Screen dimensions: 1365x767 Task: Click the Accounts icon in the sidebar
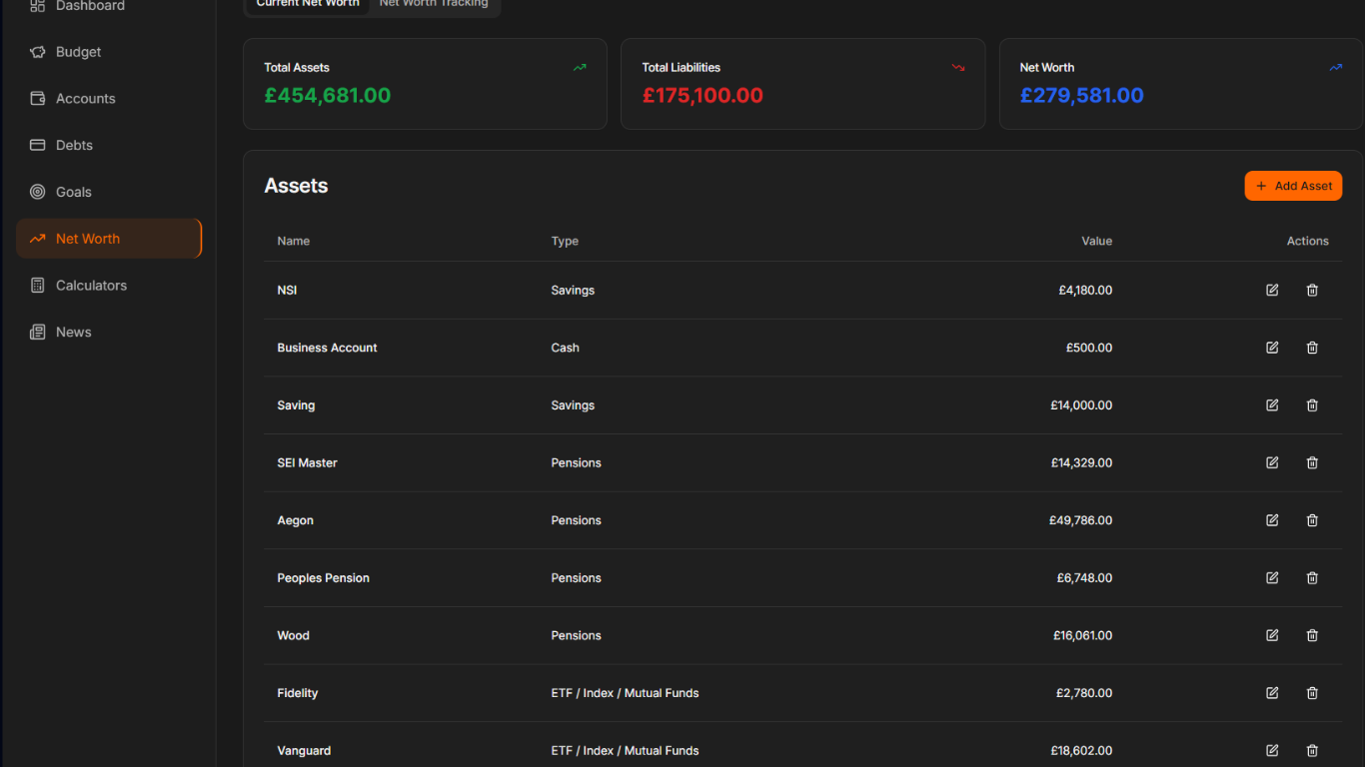coord(36,98)
